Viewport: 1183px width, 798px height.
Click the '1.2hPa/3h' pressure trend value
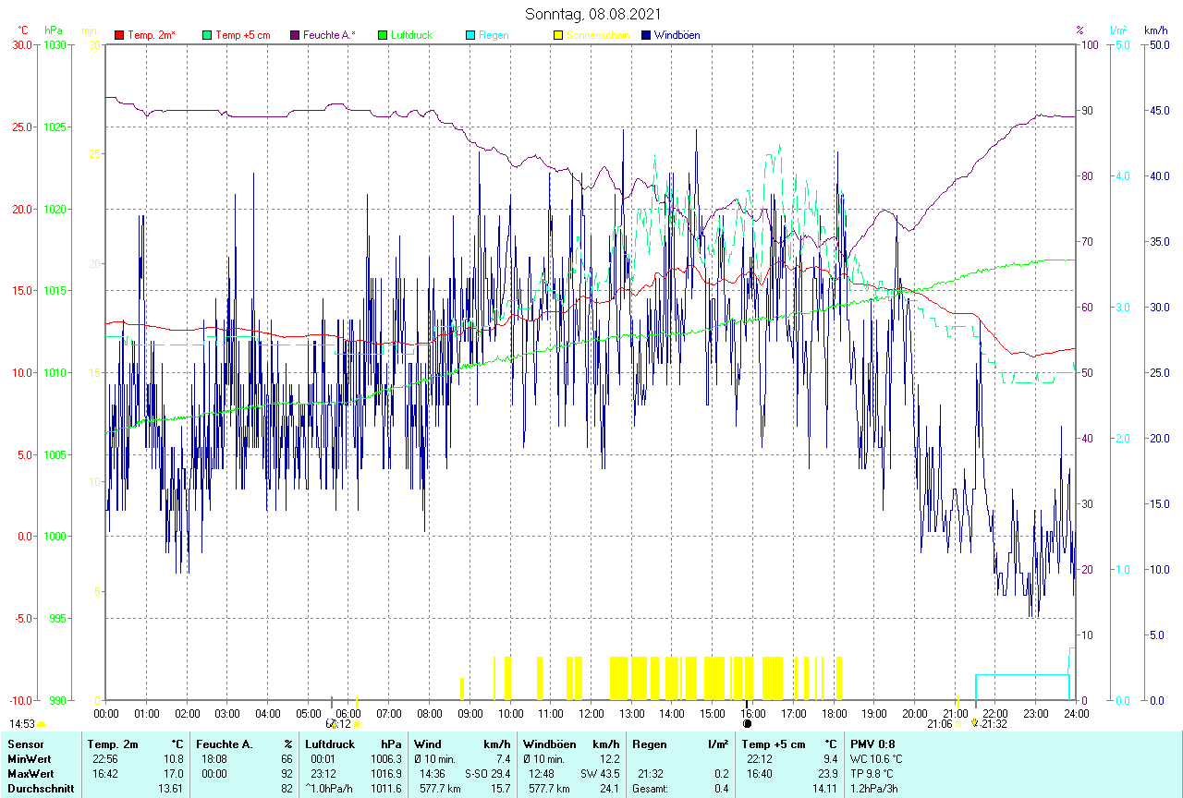pyautogui.click(x=874, y=790)
